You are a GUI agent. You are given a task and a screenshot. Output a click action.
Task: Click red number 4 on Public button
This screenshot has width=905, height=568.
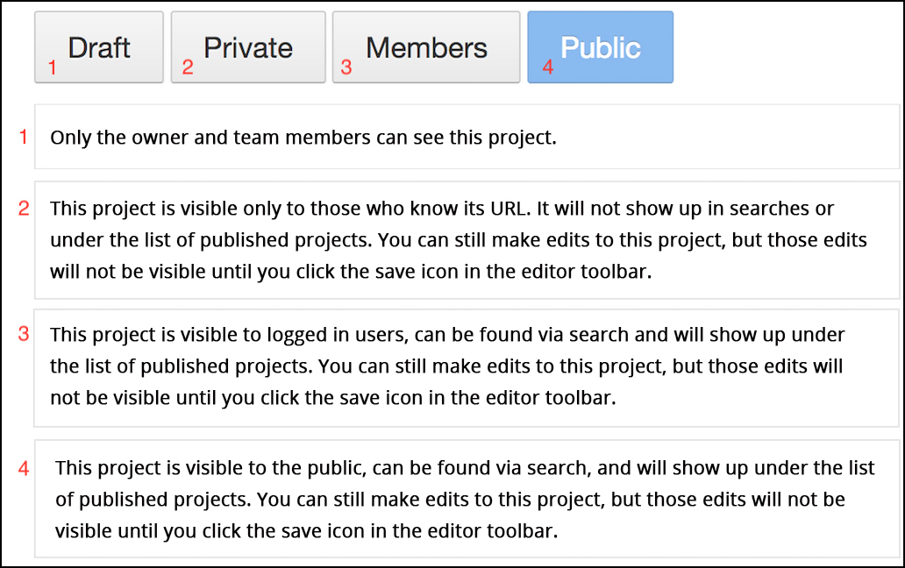tap(548, 67)
